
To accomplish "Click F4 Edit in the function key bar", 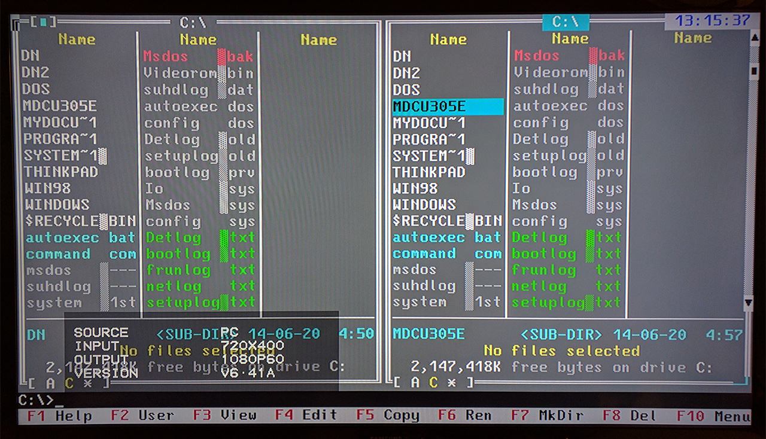I will (x=306, y=414).
